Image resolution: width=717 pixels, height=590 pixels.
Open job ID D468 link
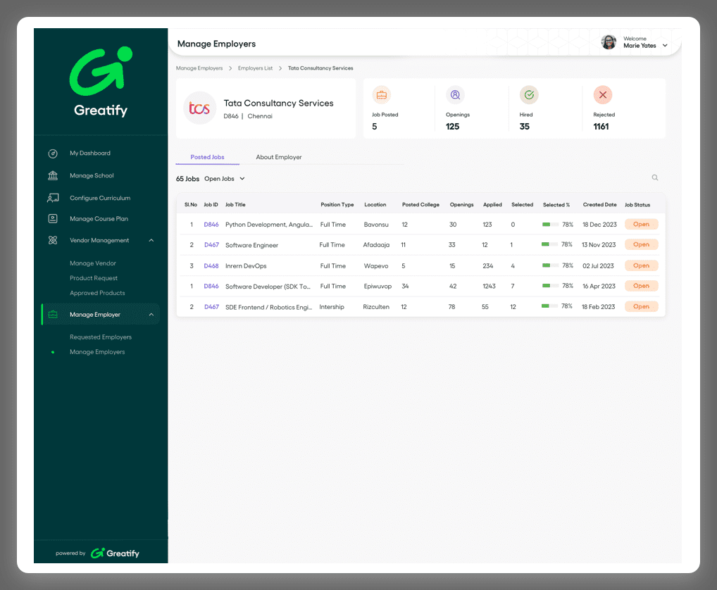[211, 266]
